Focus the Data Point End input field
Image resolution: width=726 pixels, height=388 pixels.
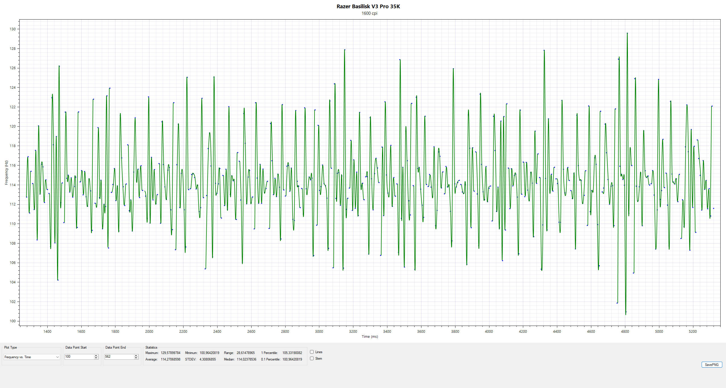click(x=119, y=357)
